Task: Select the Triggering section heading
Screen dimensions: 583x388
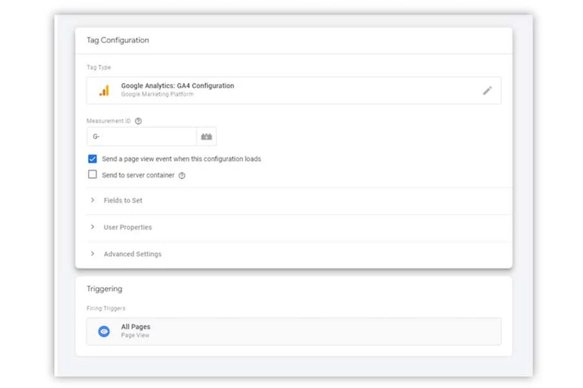Action: click(104, 289)
